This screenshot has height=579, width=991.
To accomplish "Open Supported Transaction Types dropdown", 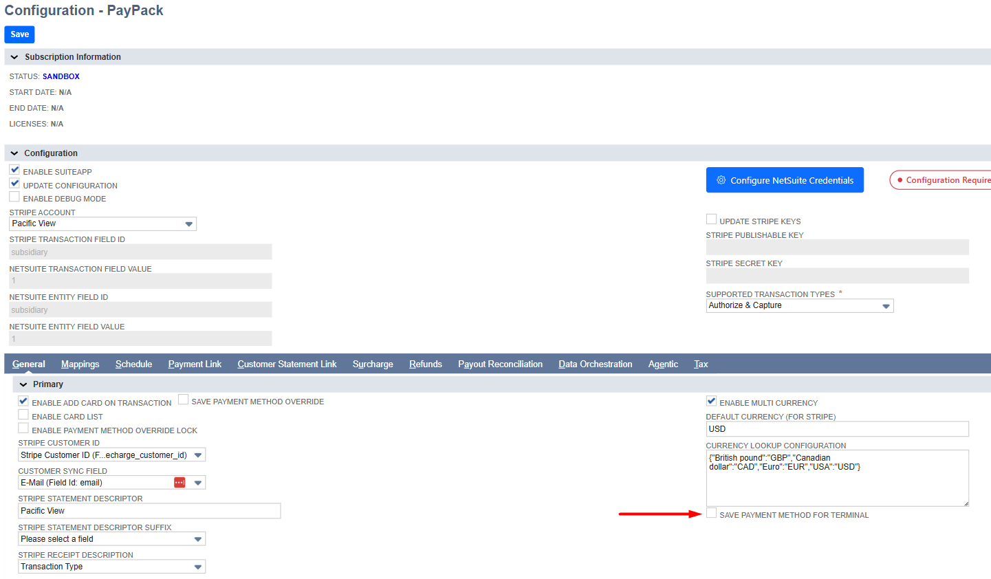I will 800,306.
